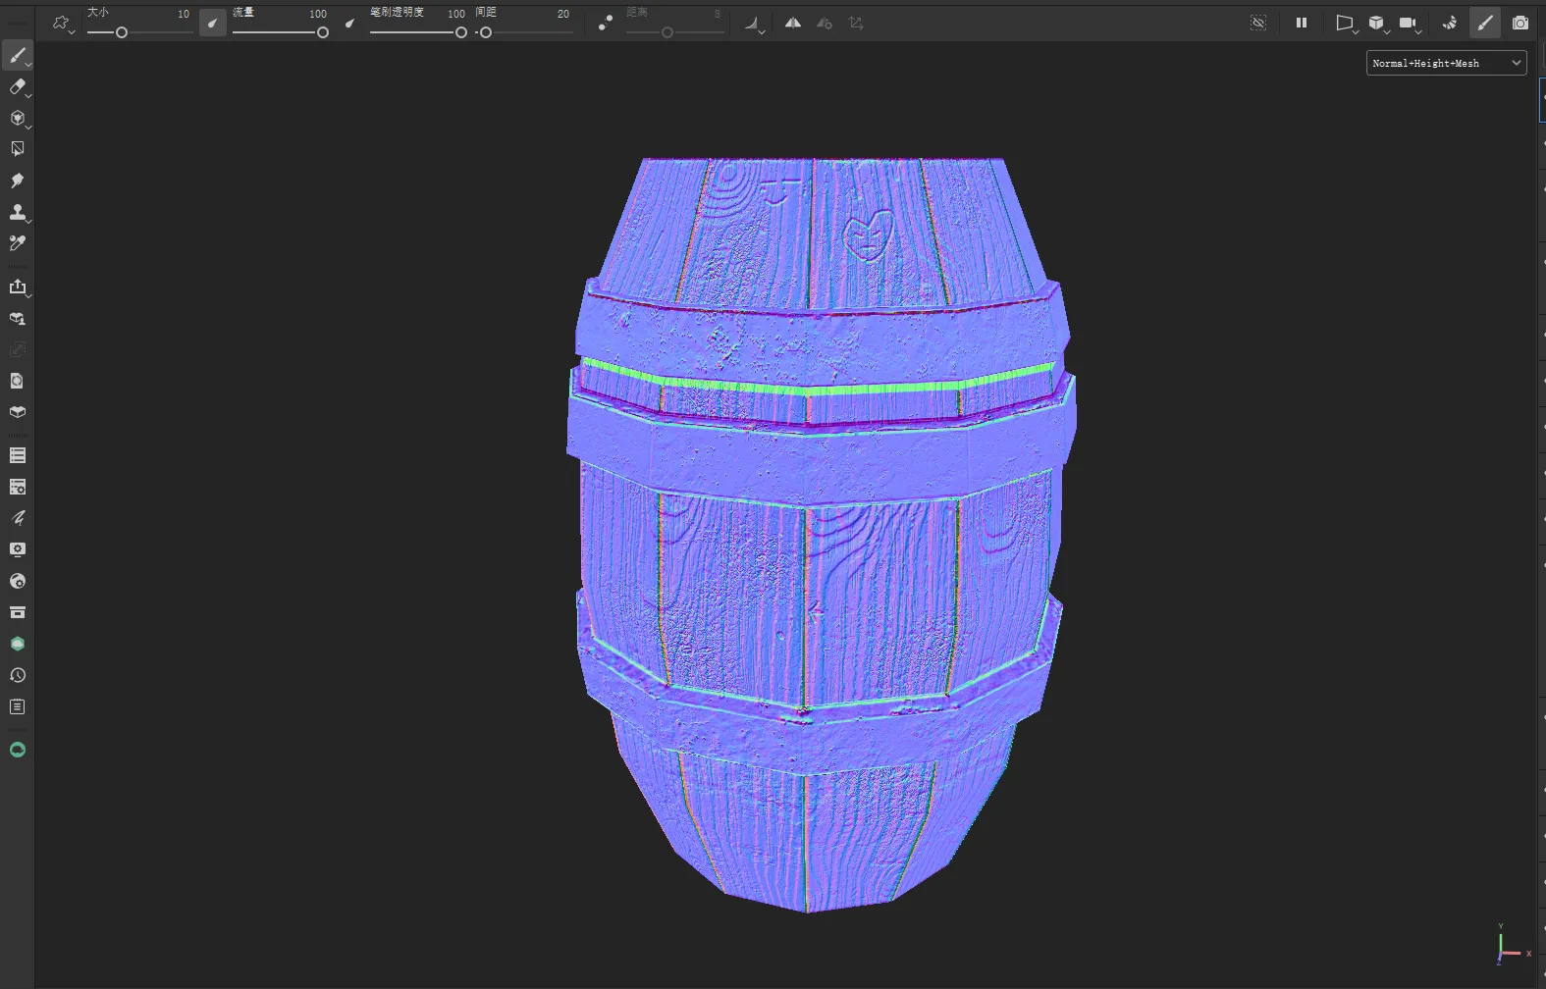Toggle size pen pressure button
Screen dimensions: 1546x989
coord(212,23)
